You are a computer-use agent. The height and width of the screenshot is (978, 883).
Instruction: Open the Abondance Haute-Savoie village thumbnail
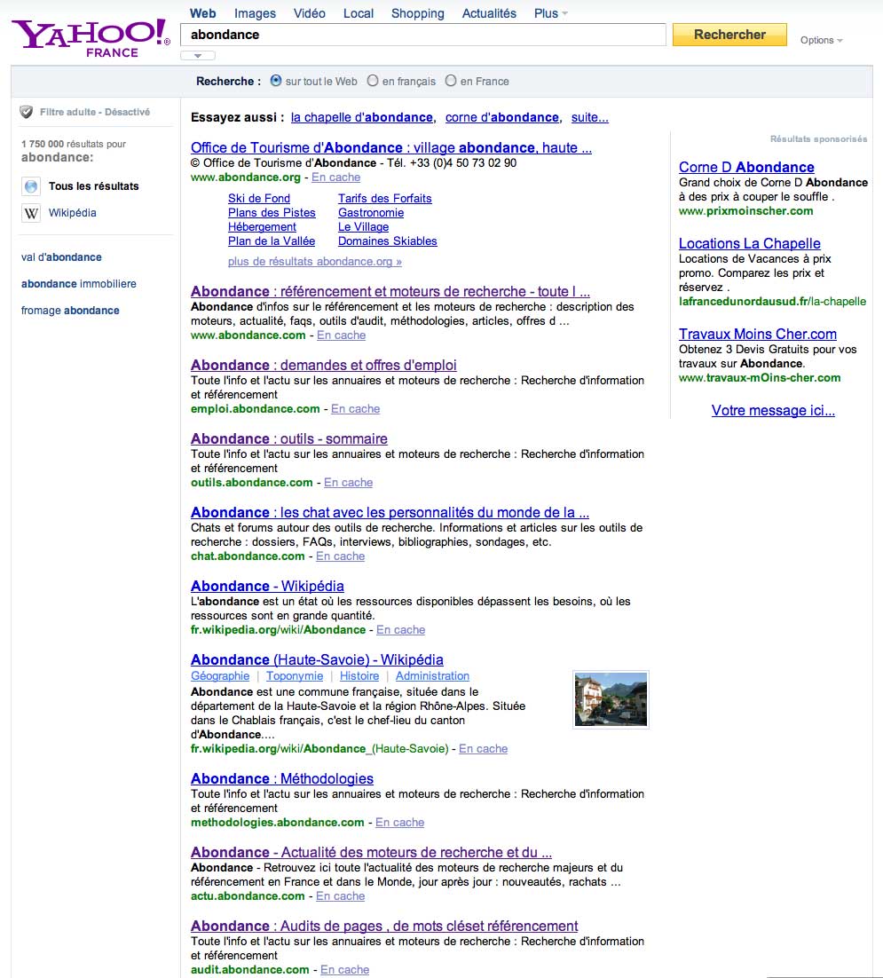pyautogui.click(x=611, y=699)
